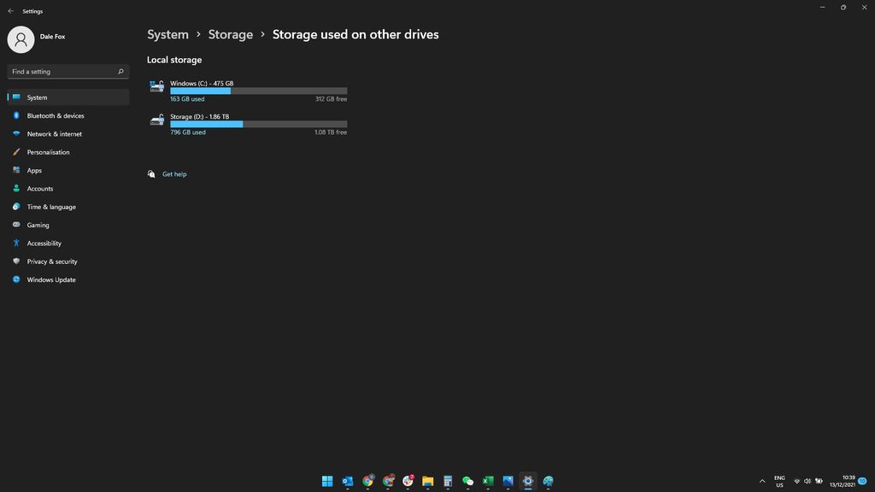Open details for the Windows (C:) drive
This screenshot has width=875, height=492.
[x=248, y=91]
